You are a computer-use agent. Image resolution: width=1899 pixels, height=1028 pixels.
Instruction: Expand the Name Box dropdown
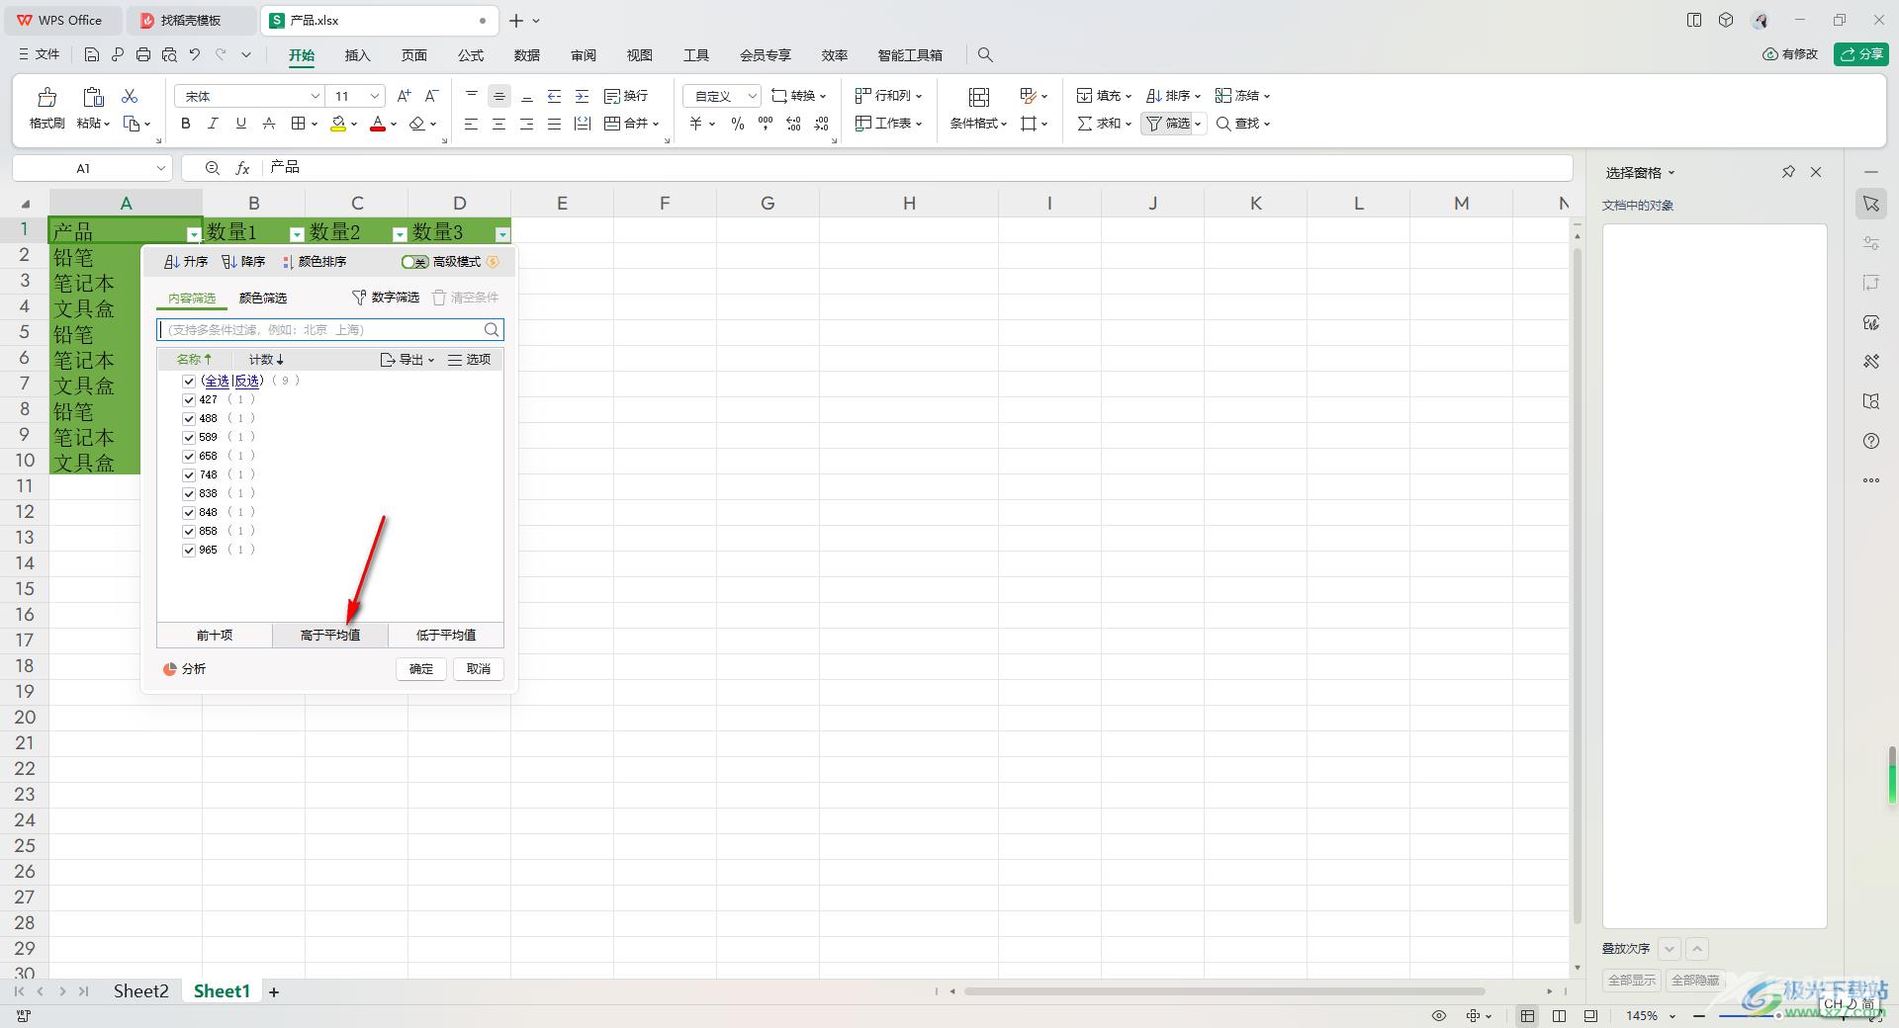click(160, 168)
